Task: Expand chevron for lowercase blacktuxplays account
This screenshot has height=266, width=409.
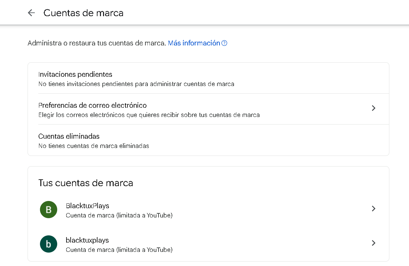Action: pos(374,243)
